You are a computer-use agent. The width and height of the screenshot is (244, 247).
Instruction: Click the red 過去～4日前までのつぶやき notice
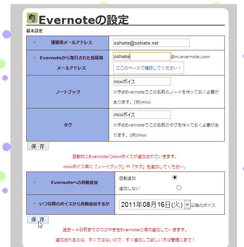click(x=125, y=230)
